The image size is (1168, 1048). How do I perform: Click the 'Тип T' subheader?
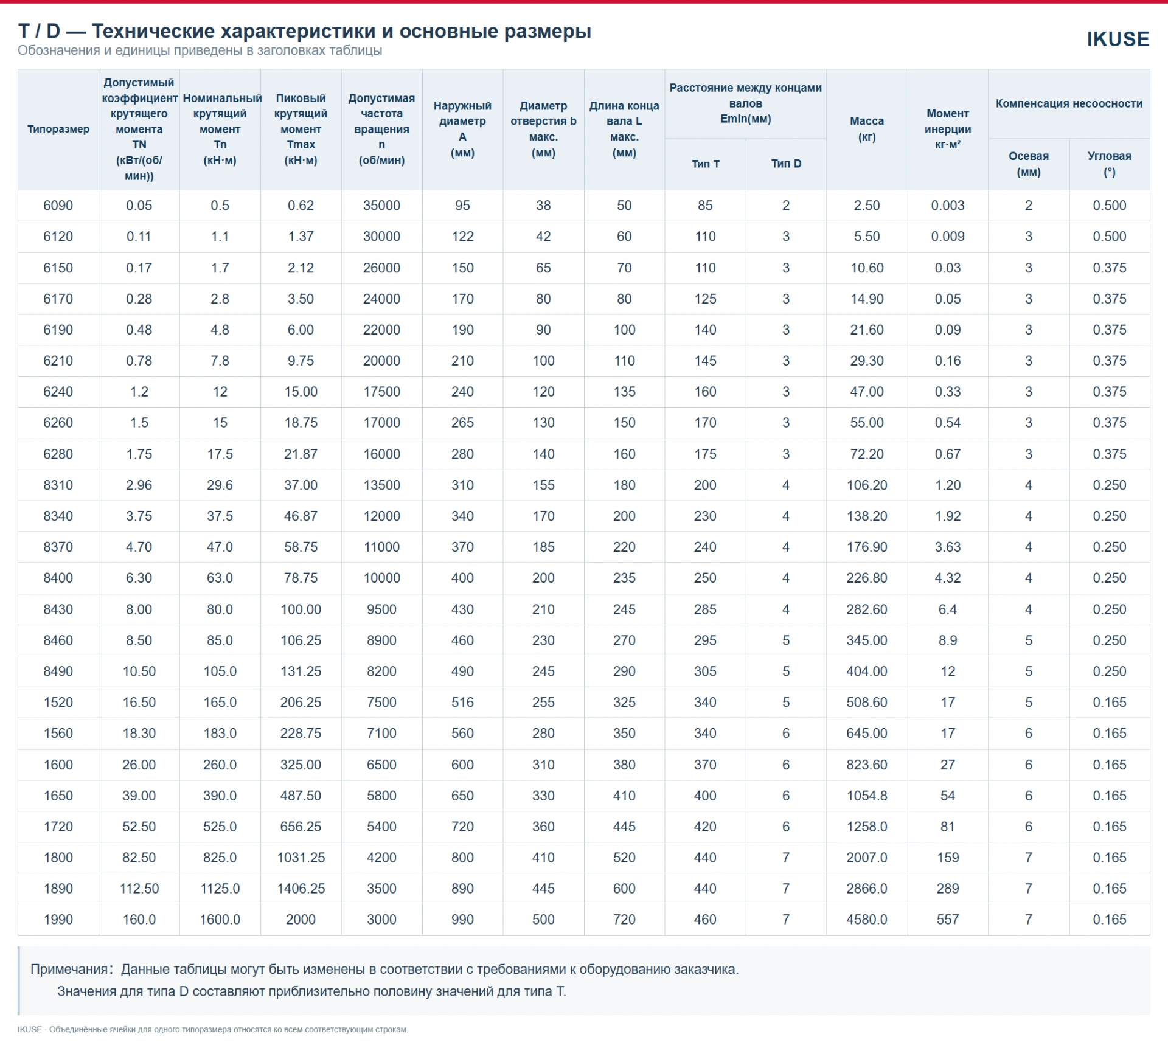[705, 164]
